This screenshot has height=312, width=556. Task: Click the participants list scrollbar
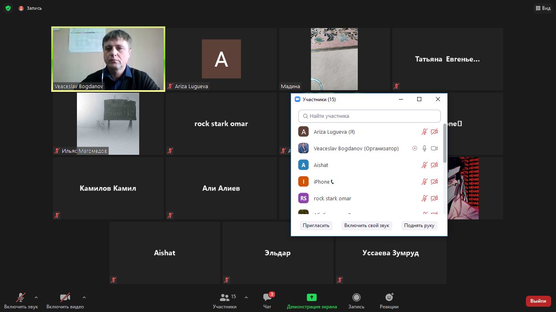pyautogui.click(x=444, y=143)
